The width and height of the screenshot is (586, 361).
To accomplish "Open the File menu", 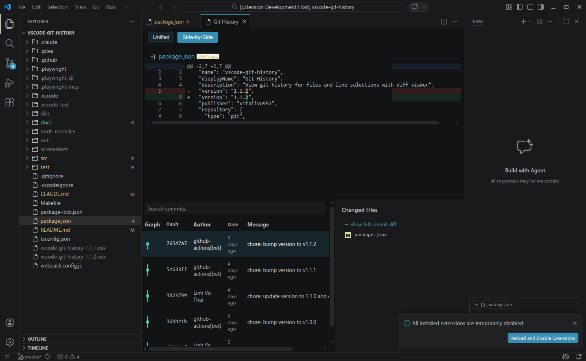I will point(22,7).
